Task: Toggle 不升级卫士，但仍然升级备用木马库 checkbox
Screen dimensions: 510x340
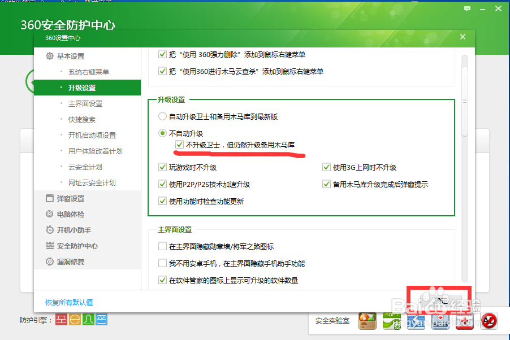Action: pos(179,145)
